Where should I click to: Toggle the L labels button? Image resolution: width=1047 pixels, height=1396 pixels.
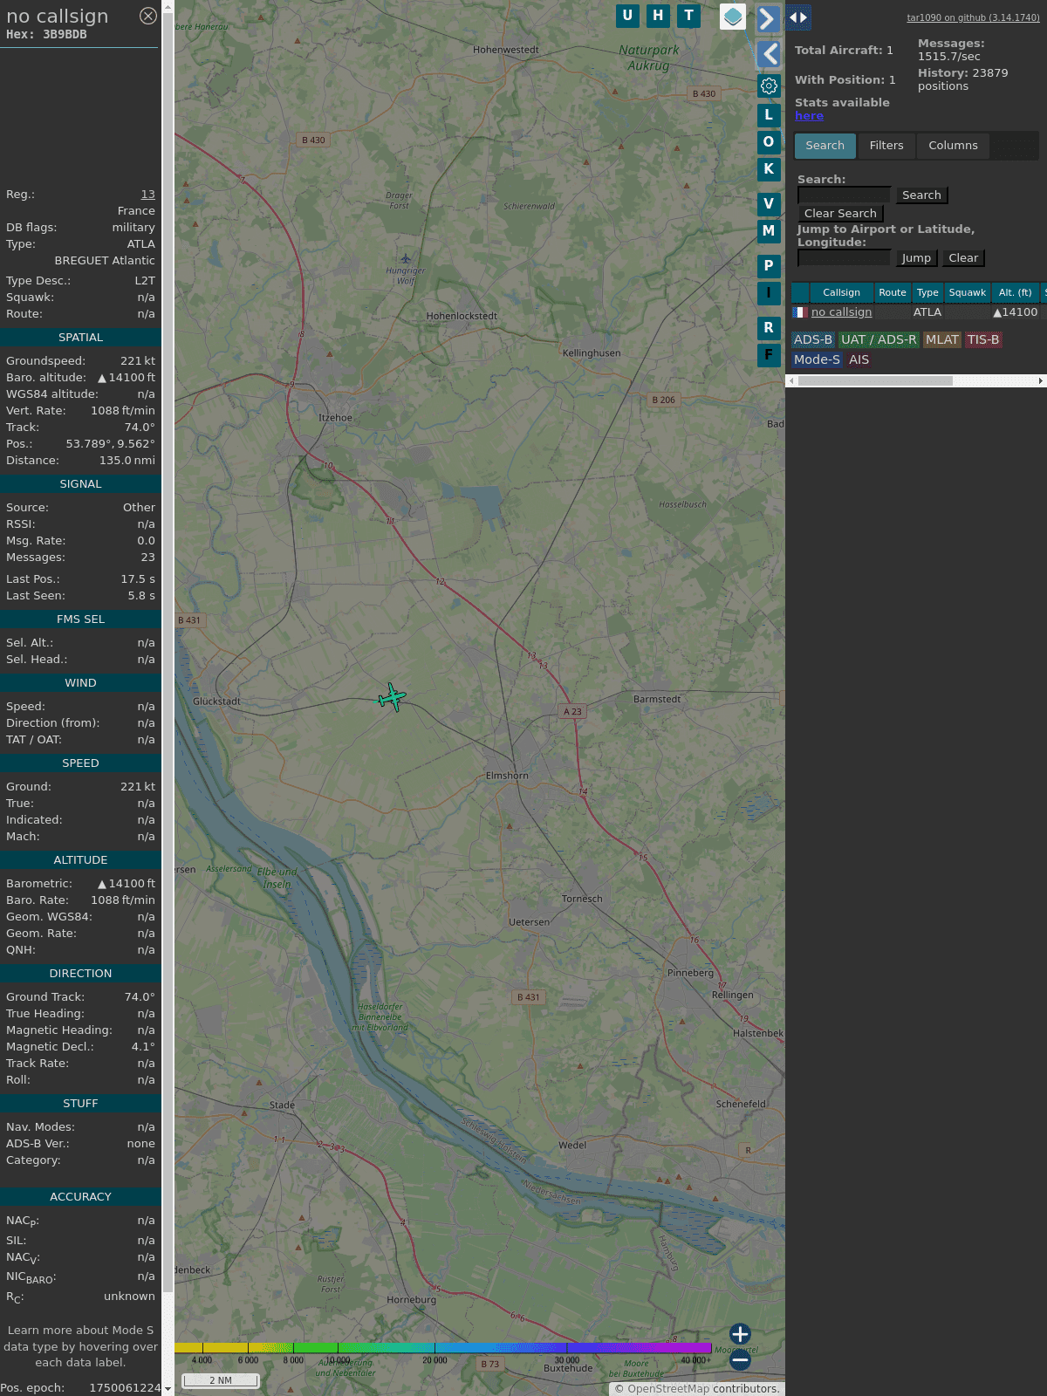(x=769, y=114)
